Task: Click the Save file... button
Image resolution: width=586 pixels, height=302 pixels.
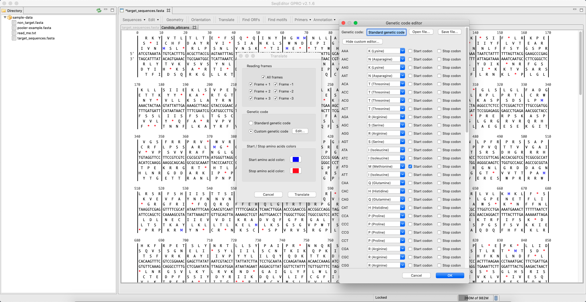Action: (449, 32)
